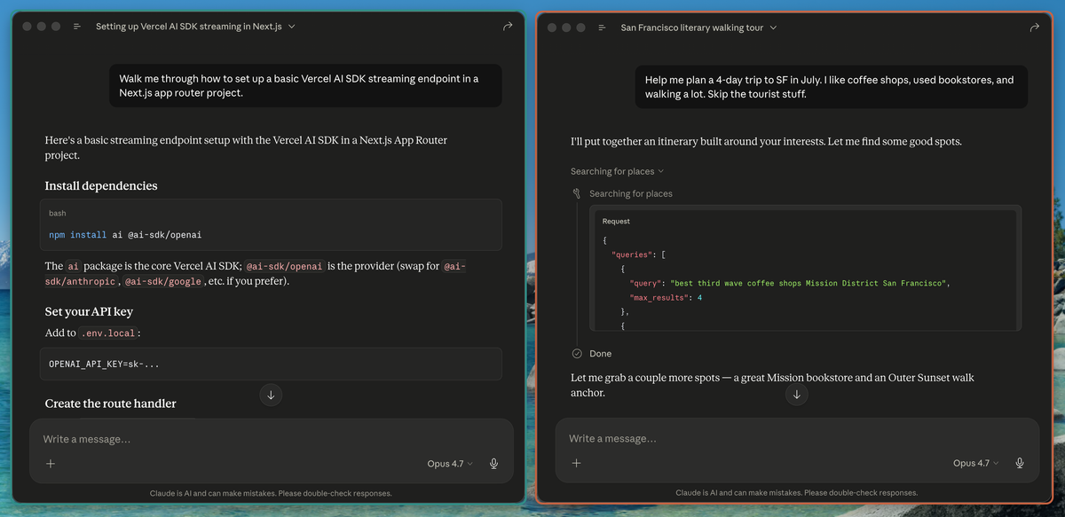This screenshot has height=517, width=1065.
Task: Add attachment plus in right window
Action: coord(576,463)
